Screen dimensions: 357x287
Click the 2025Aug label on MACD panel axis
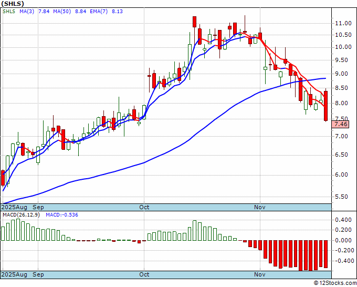click(x=14, y=274)
